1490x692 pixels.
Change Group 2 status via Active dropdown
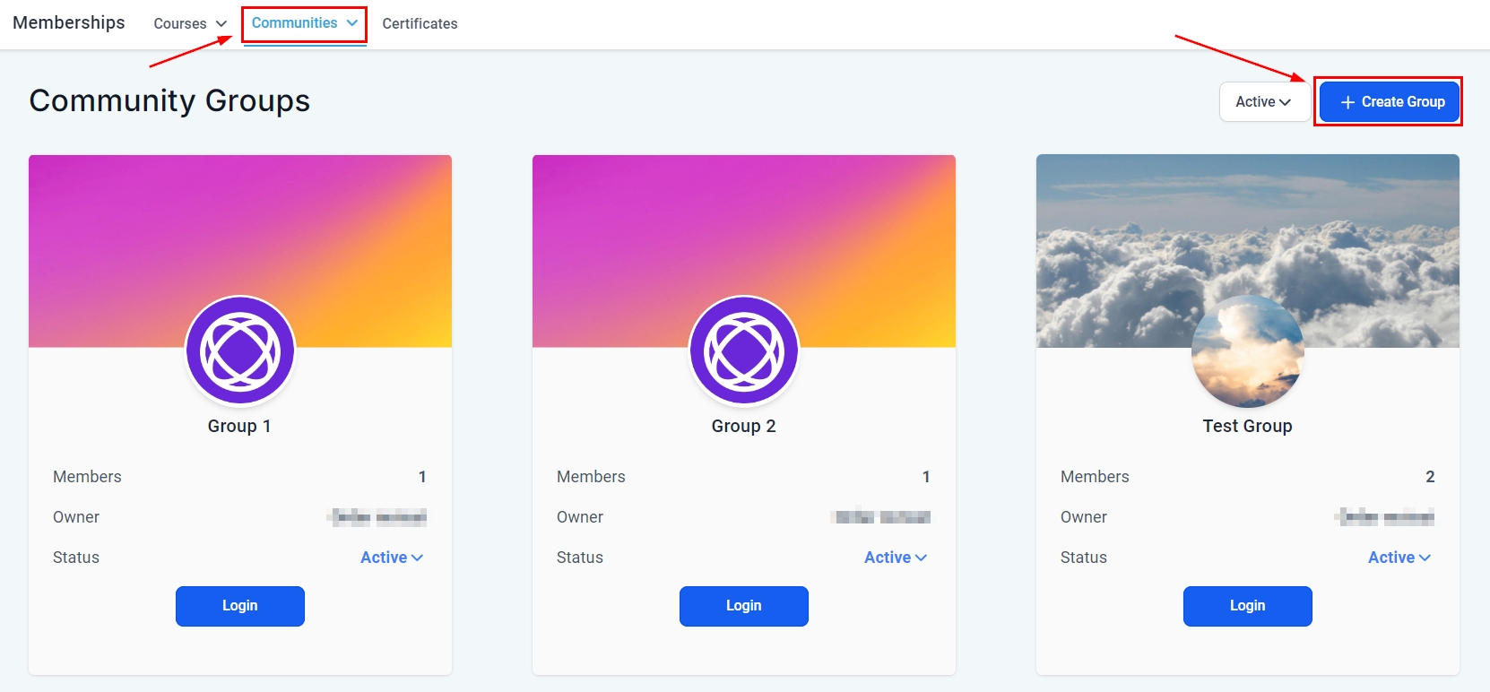[896, 558]
